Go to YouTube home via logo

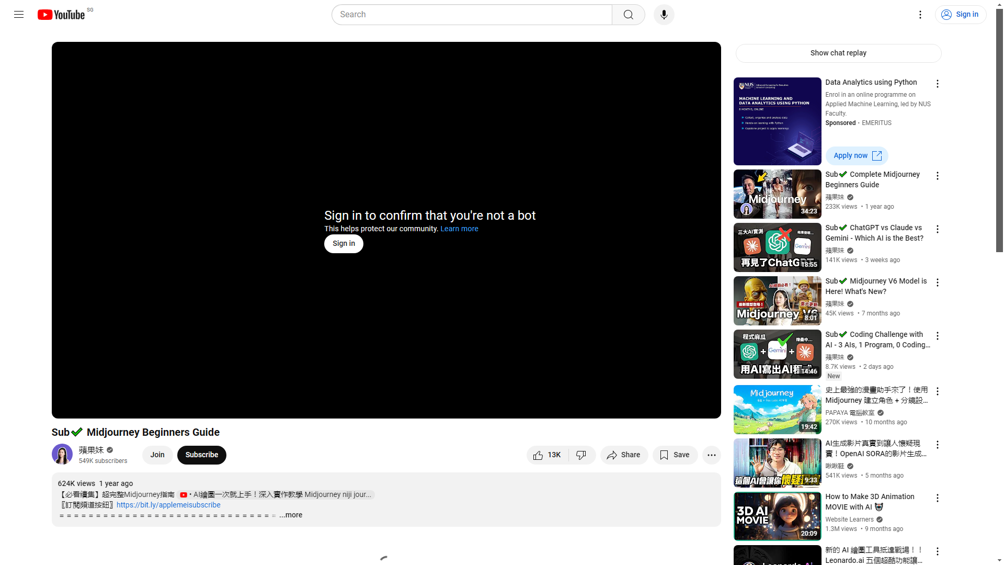pos(61,15)
